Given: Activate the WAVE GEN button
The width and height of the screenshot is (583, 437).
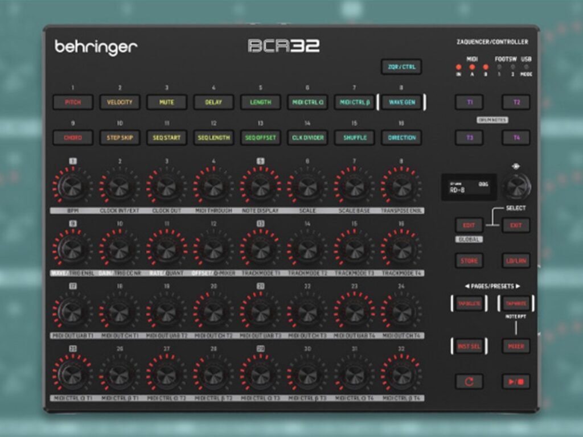Looking at the screenshot, I should pos(401,102).
